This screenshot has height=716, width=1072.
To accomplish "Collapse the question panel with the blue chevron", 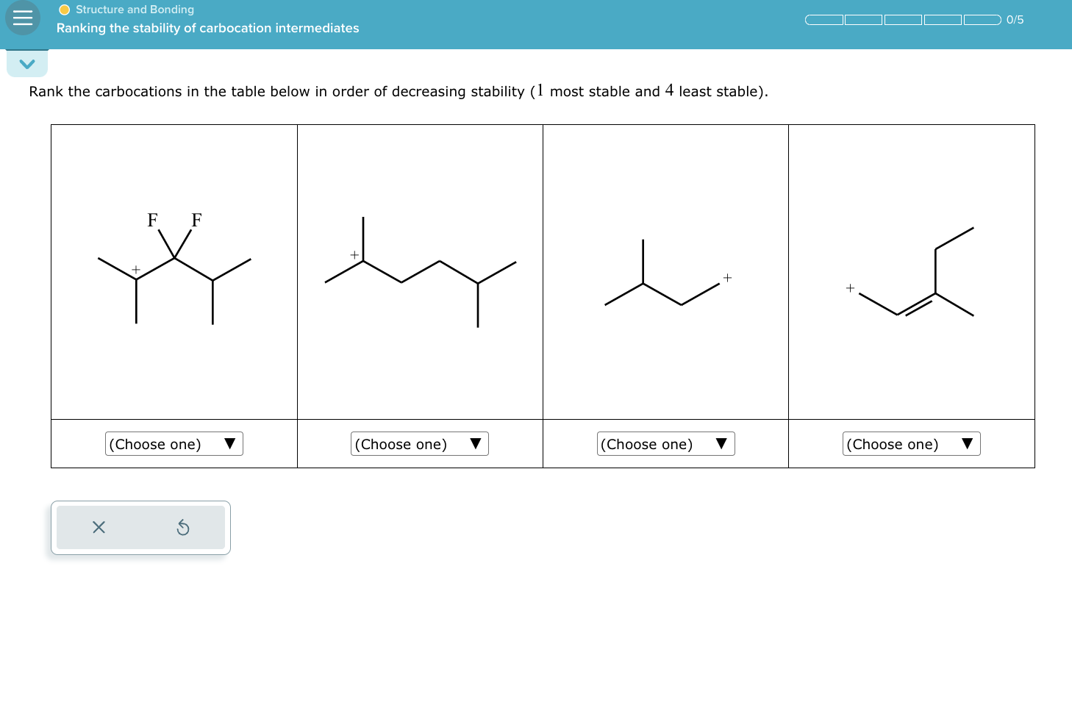I will [26, 63].
